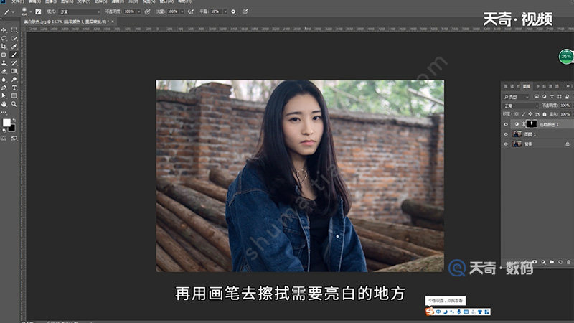Reset default foreground and background colors
Image resolution: width=574 pixels, height=323 pixels.
[4, 130]
